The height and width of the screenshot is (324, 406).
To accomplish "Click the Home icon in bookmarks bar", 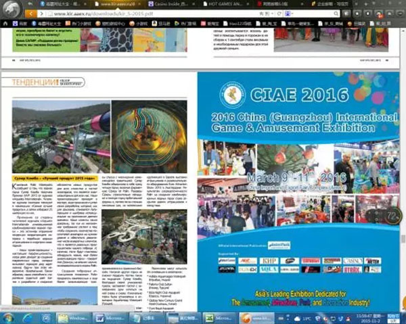I will [5, 24].
